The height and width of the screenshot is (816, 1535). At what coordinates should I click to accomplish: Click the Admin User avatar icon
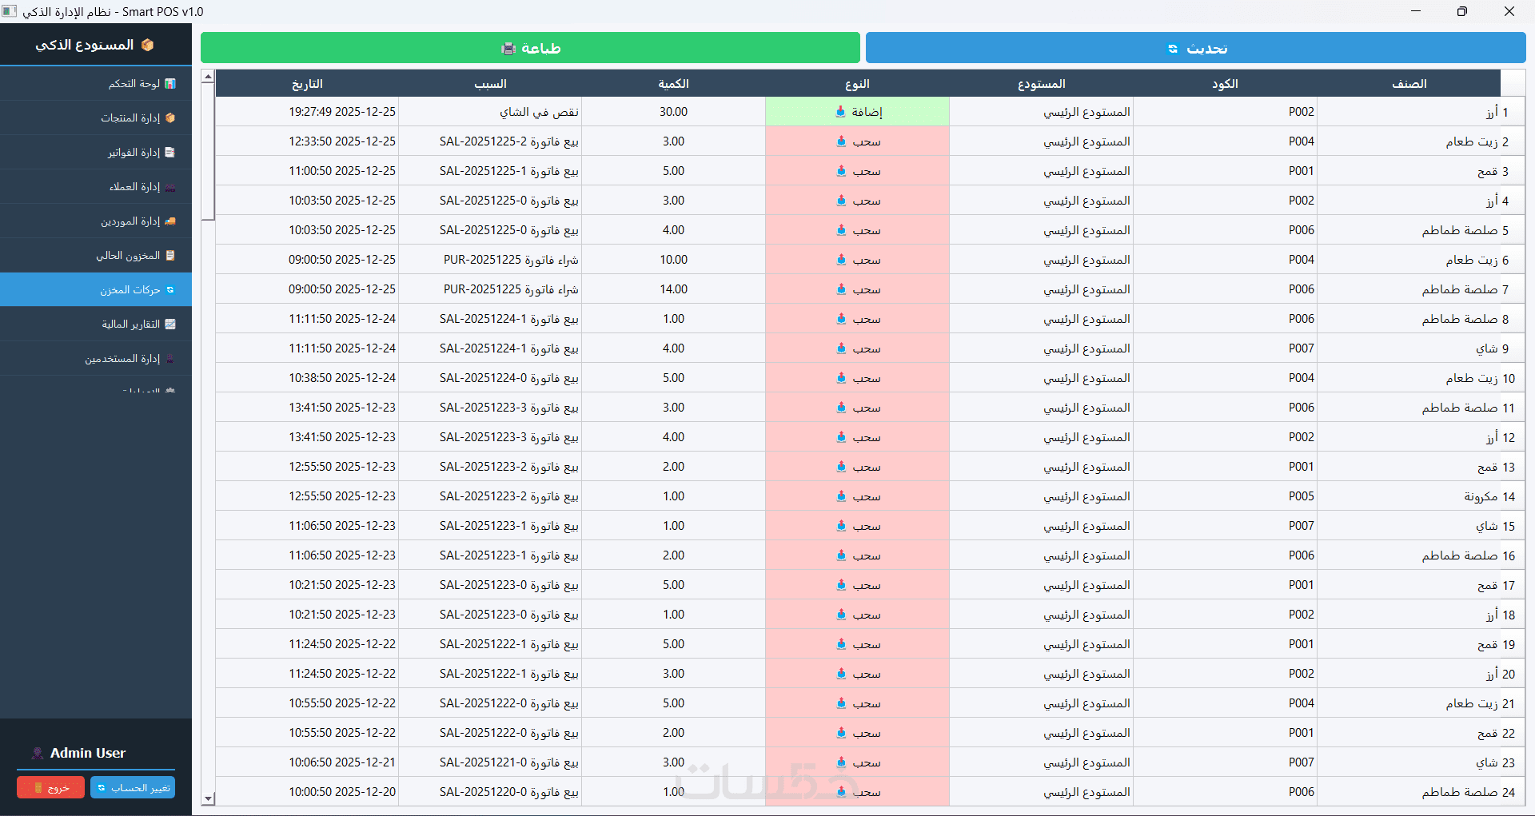(x=37, y=753)
